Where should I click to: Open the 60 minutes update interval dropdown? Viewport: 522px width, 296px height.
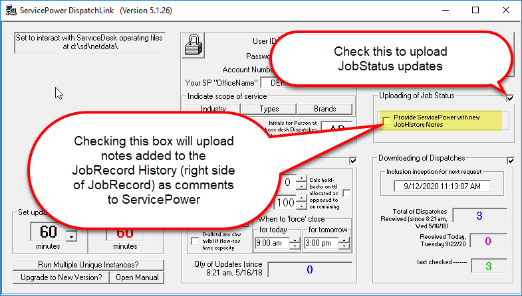(71, 236)
